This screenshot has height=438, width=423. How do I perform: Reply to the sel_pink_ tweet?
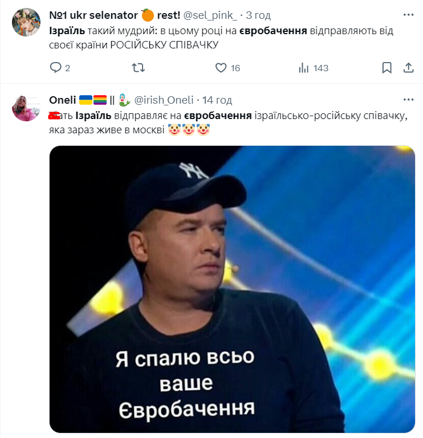click(55, 68)
